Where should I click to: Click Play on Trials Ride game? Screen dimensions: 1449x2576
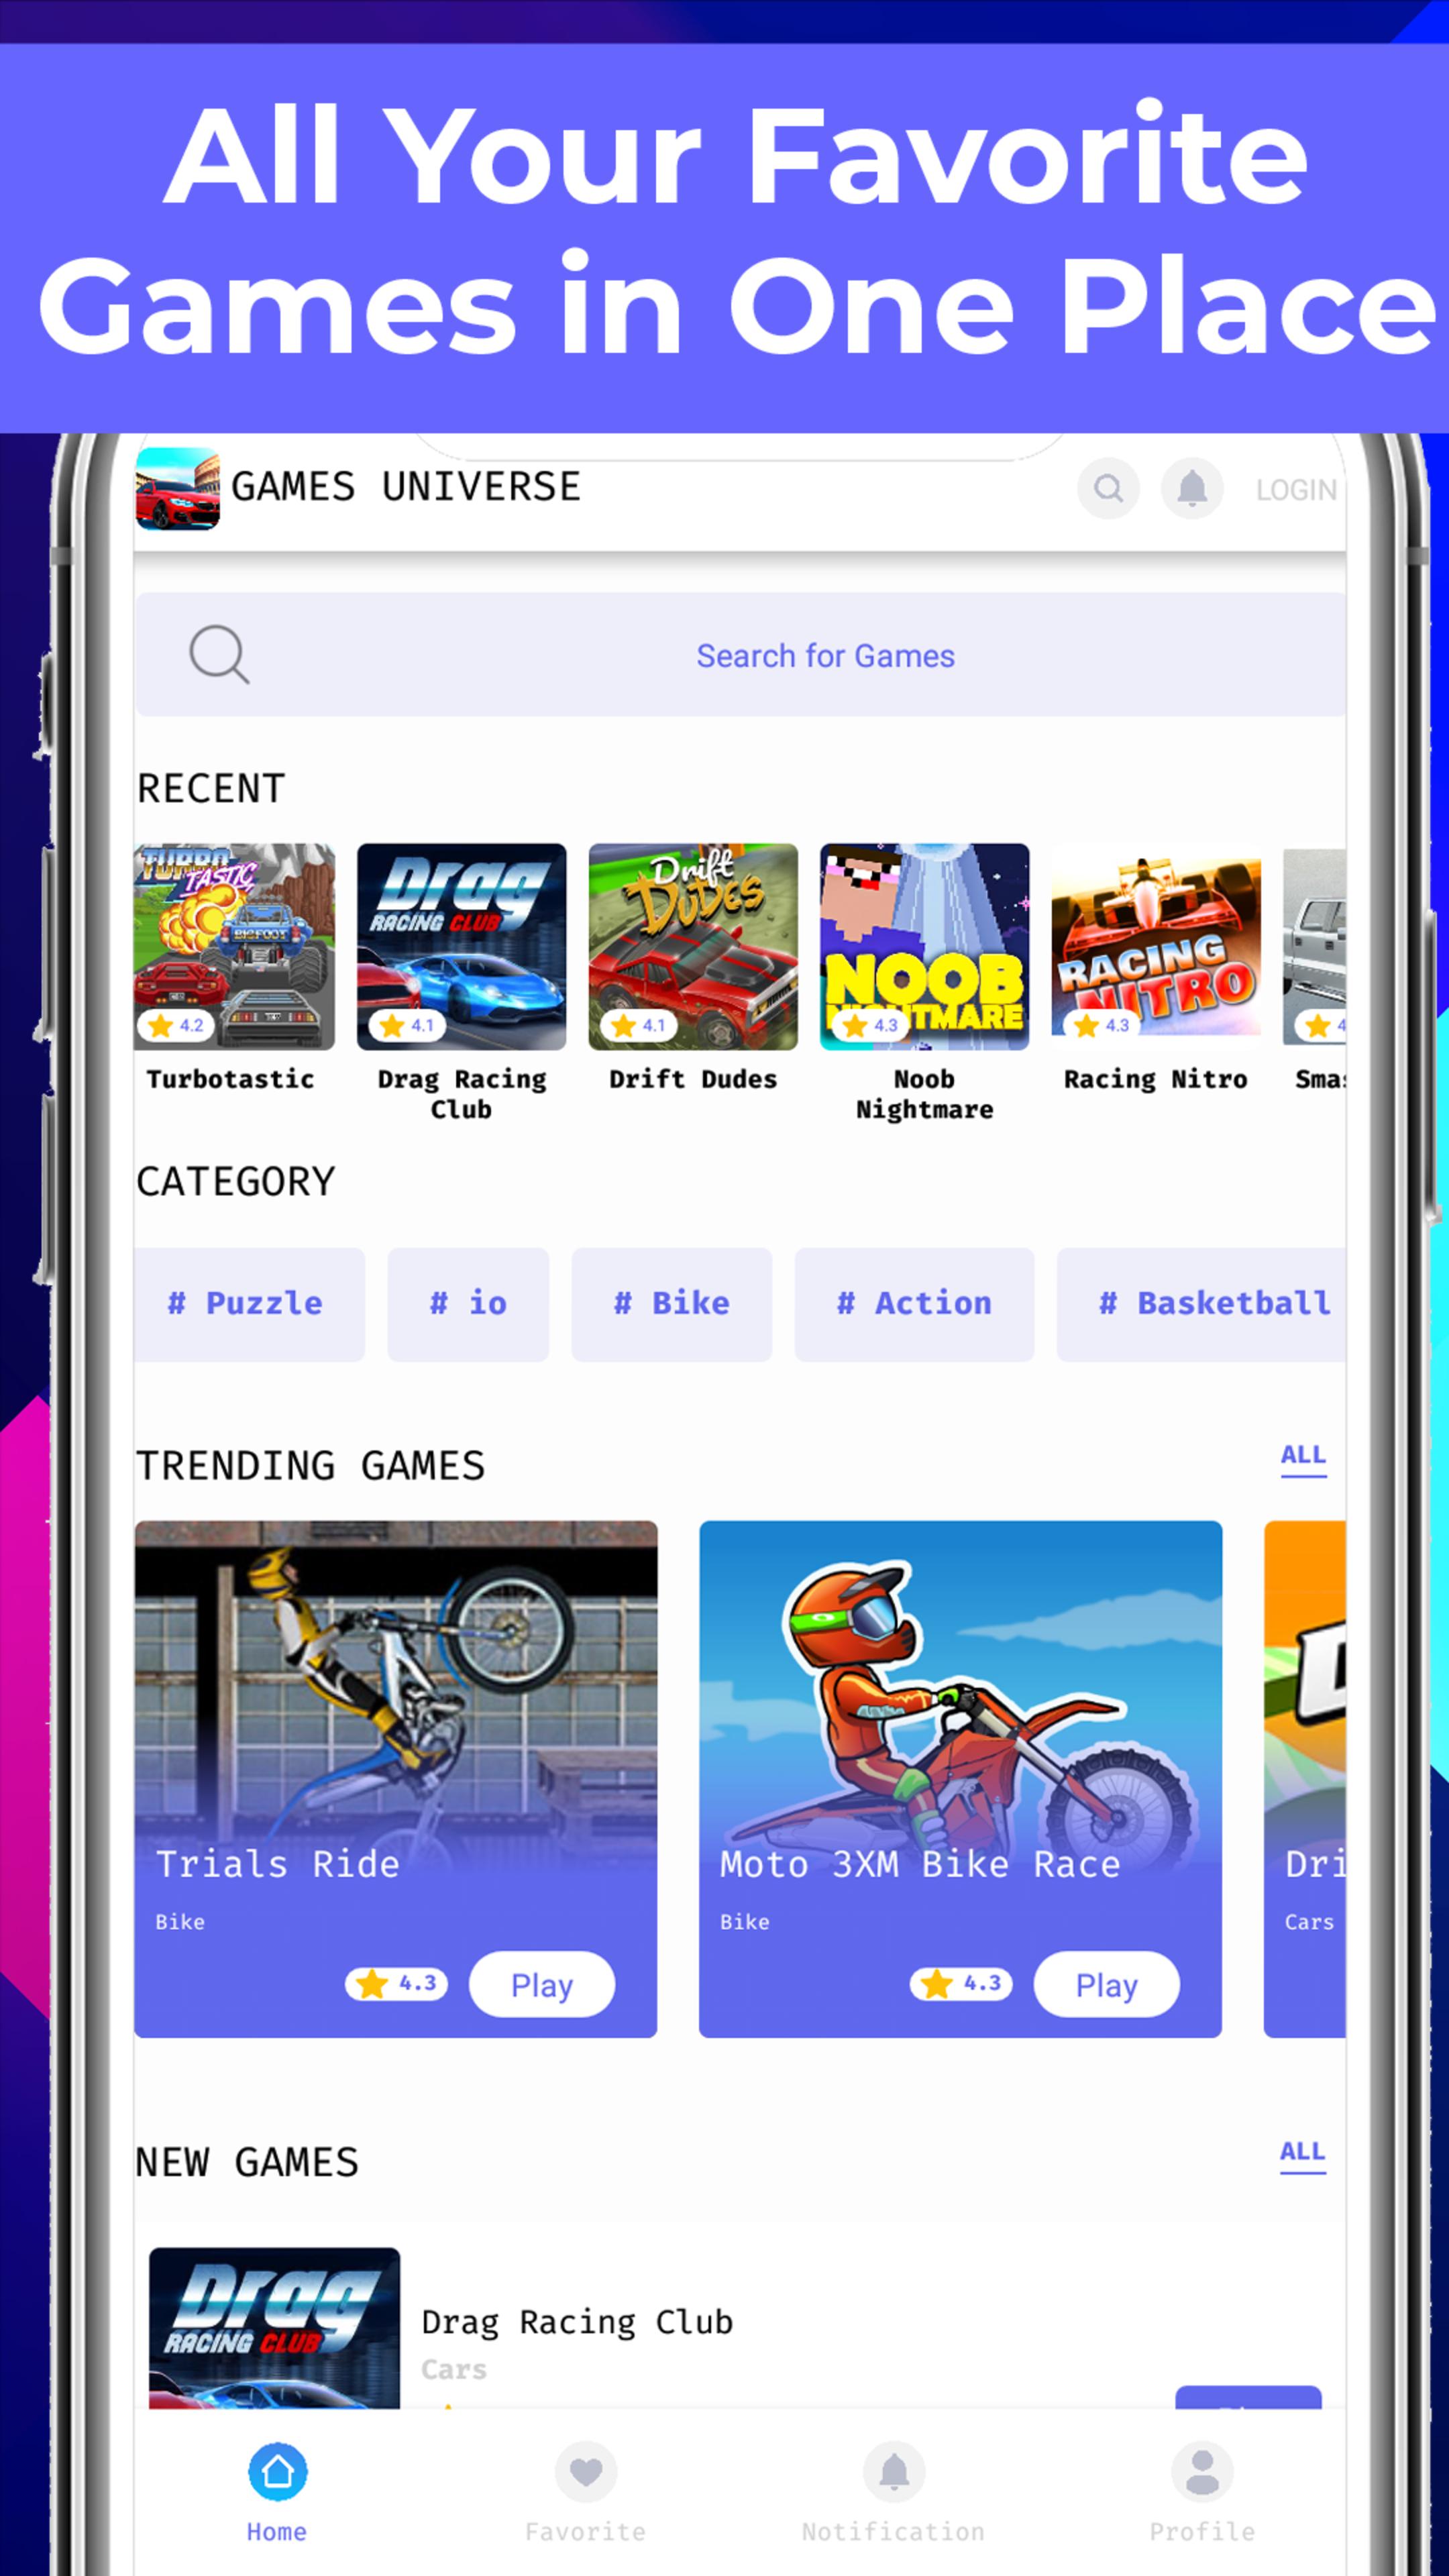coord(541,1983)
